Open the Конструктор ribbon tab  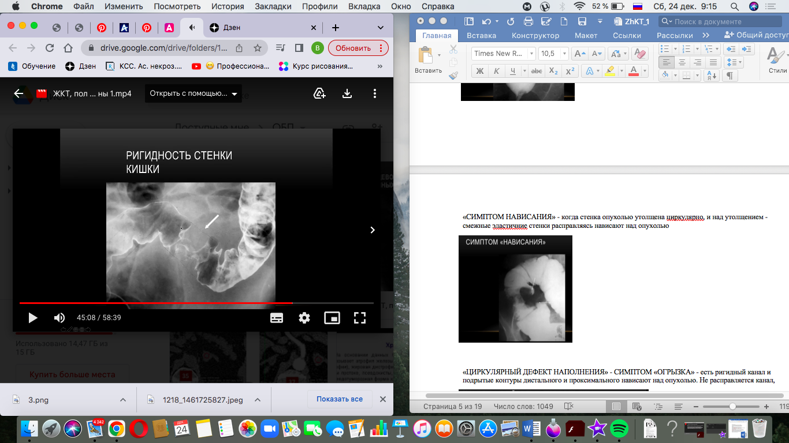(x=535, y=35)
